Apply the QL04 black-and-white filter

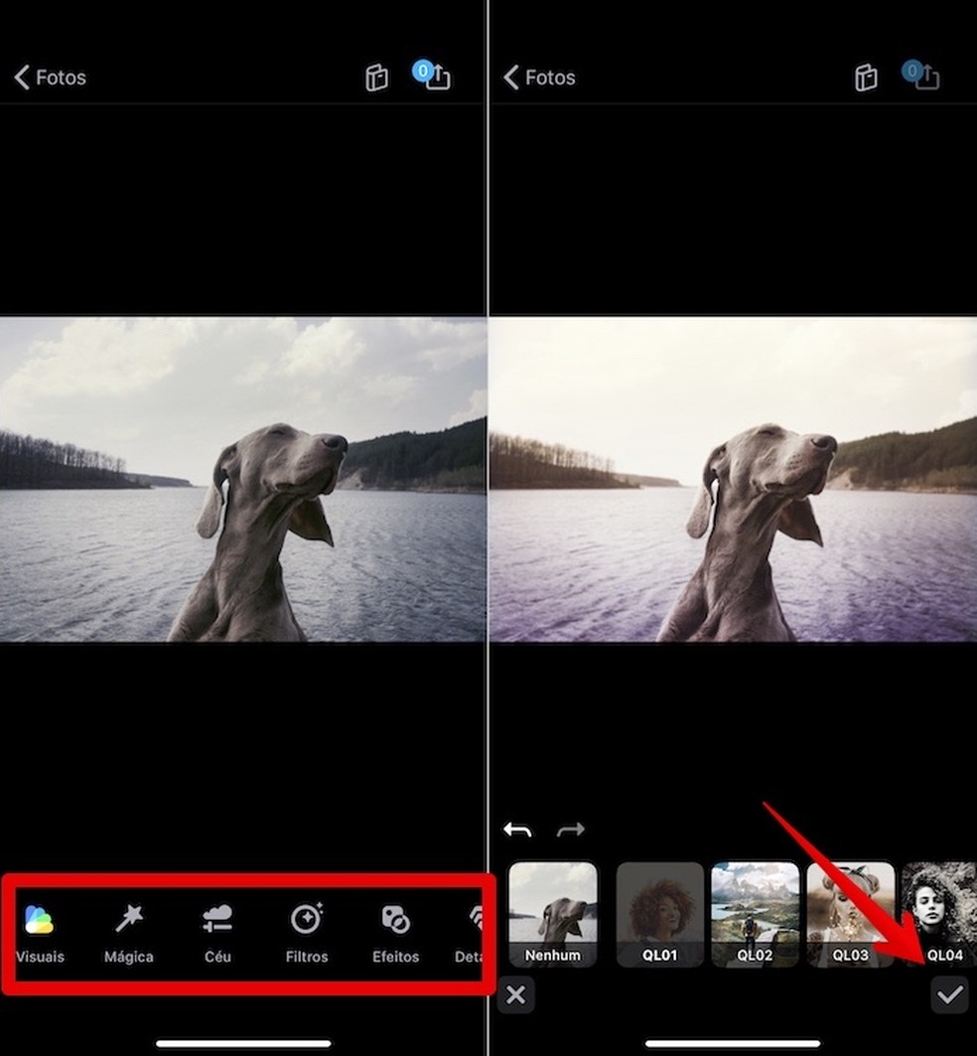[x=937, y=912]
